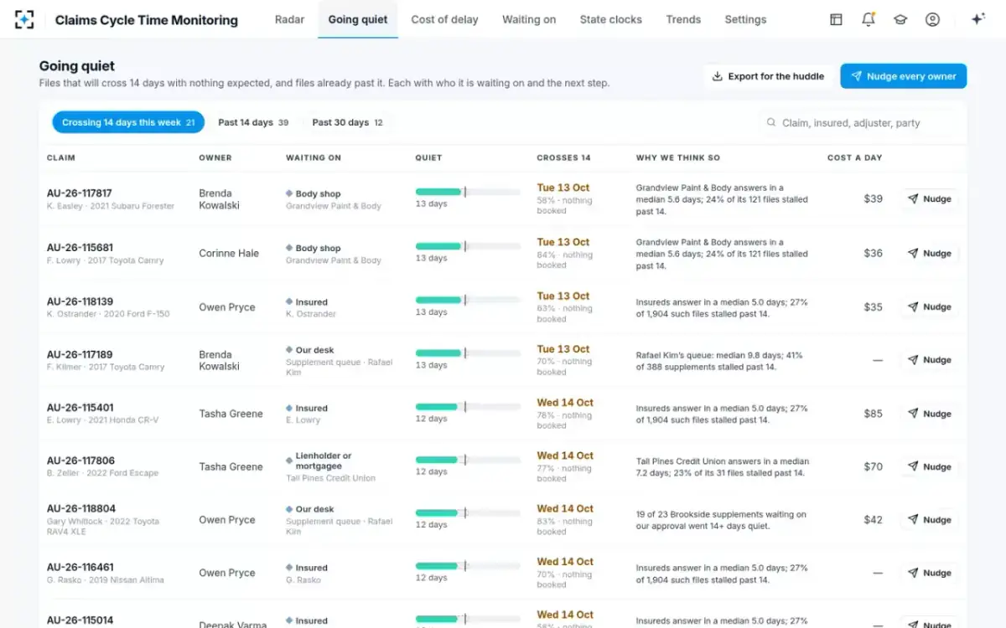Click Tall Pines Credit Union text
Viewport: 1006px width, 628px height.
click(x=330, y=478)
